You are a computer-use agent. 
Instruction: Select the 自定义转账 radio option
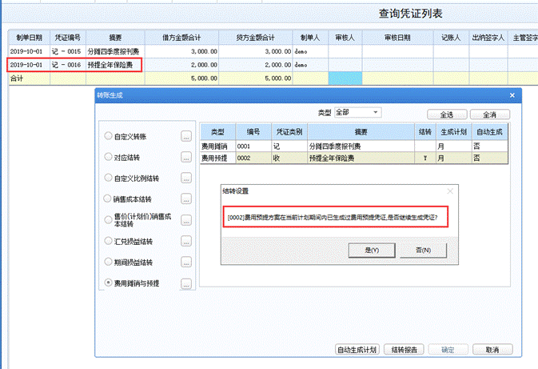109,135
